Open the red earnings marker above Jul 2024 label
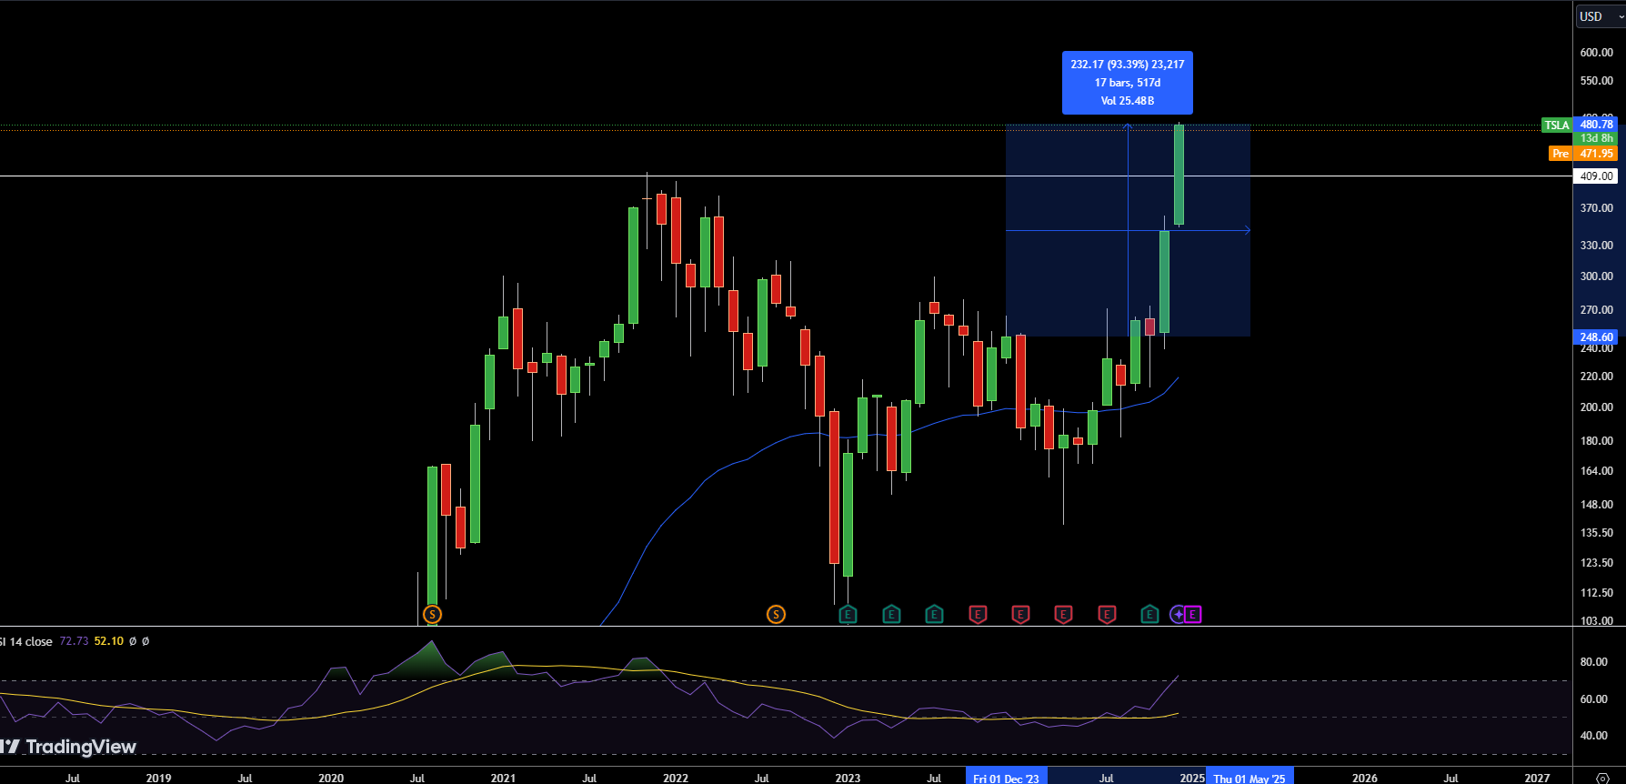 pos(1107,615)
